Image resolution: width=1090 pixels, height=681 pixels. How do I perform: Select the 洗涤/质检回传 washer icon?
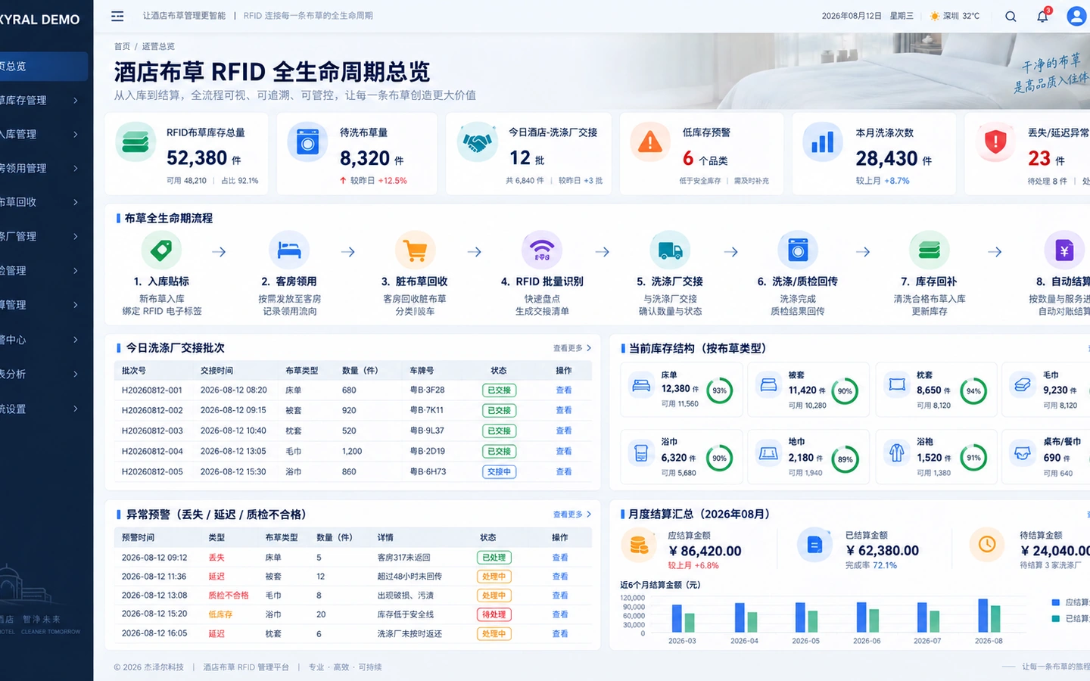click(x=798, y=250)
